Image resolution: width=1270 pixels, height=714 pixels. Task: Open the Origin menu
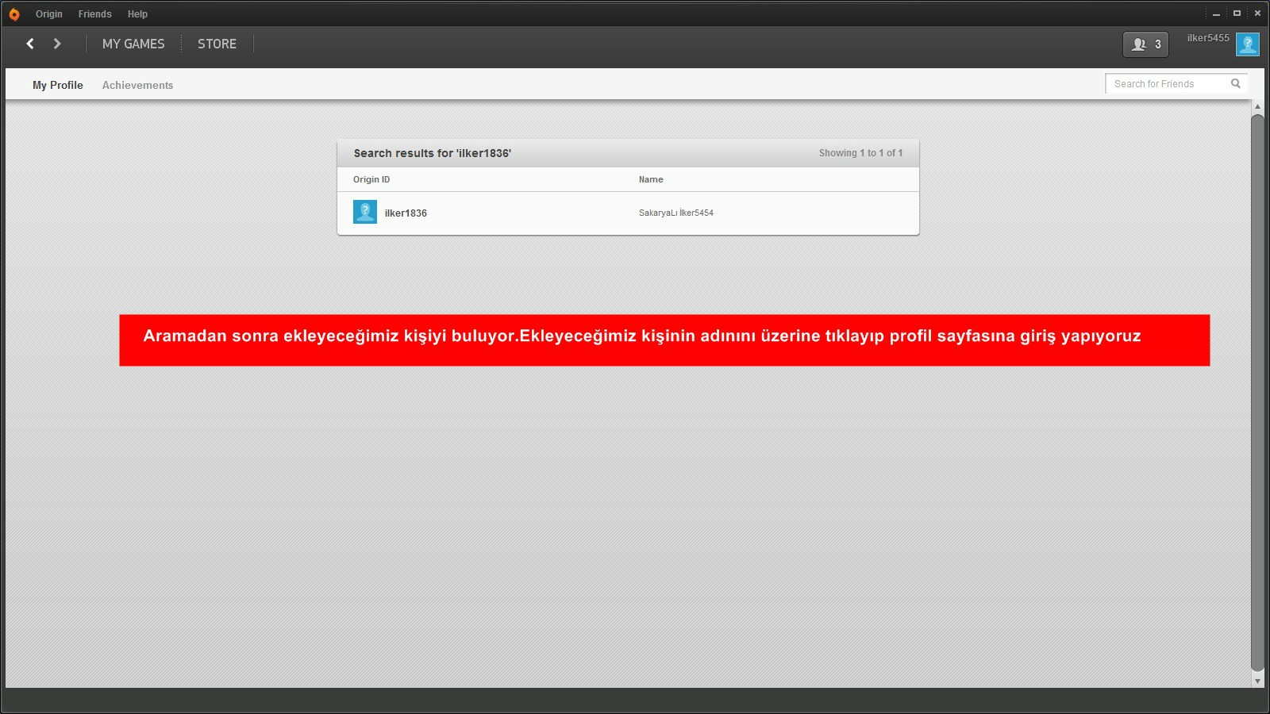(x=48, y=14)
